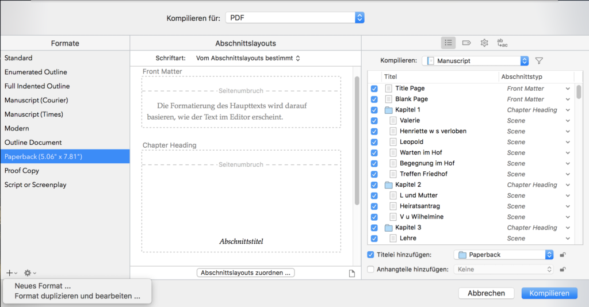Enable the Anhangteile hinzufügen checkbox
The image size is (589, 307).
coord(371,268)
